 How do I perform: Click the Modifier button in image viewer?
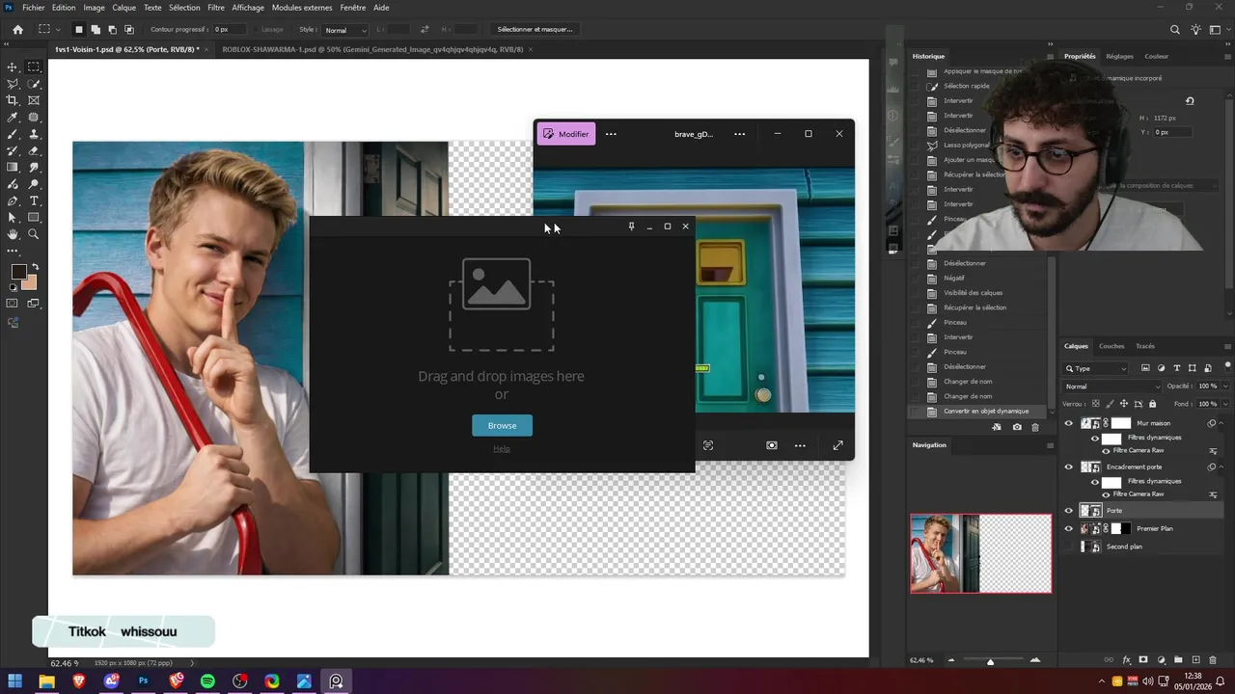point(566,134)
